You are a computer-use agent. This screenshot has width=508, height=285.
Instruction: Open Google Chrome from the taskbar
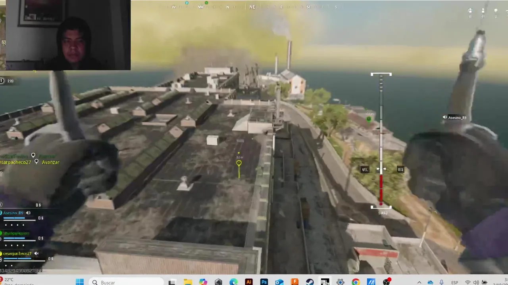point(356,282)
